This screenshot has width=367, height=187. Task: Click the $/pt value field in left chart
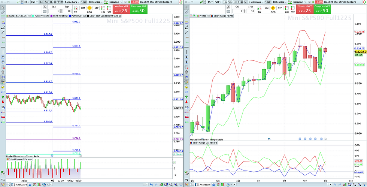[67, 11]
